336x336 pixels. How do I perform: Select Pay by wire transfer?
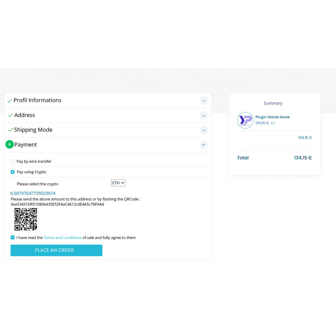(x=12, y=161)
